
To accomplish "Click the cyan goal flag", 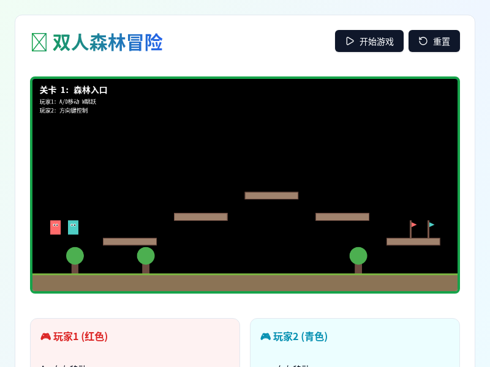I will click(x=431, y=225).
